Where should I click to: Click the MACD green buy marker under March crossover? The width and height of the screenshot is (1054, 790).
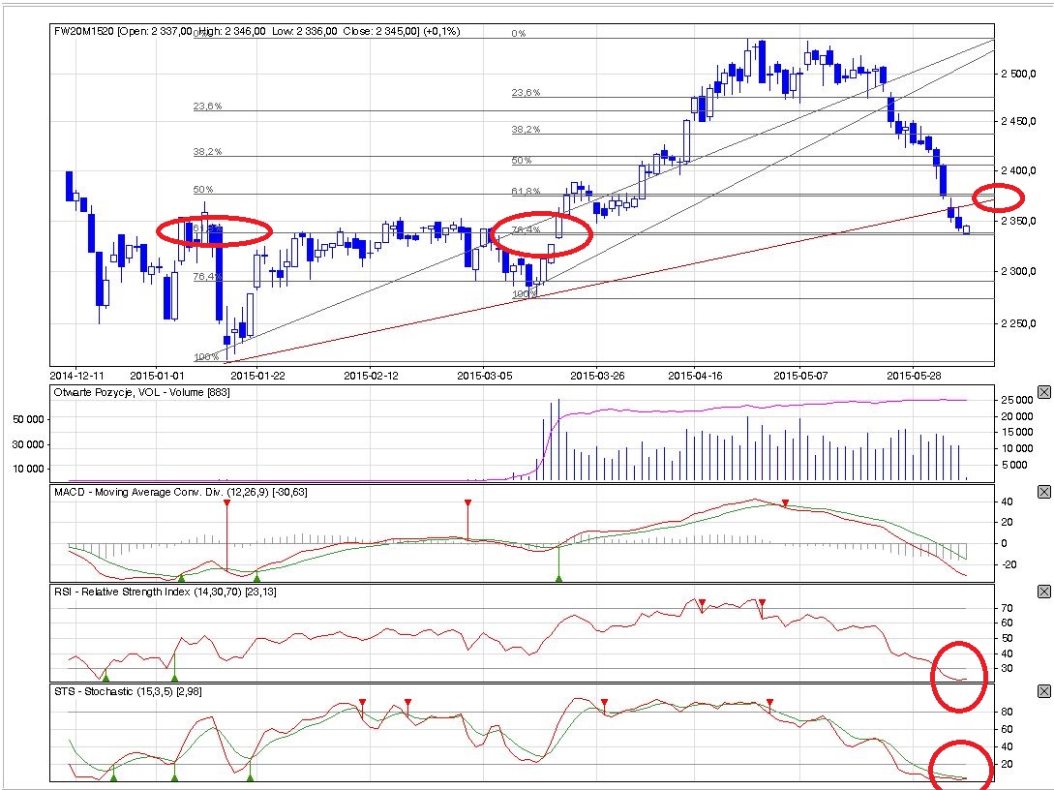558,578
